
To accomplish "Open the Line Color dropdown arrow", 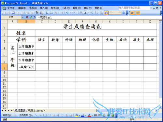I will 86,115.
